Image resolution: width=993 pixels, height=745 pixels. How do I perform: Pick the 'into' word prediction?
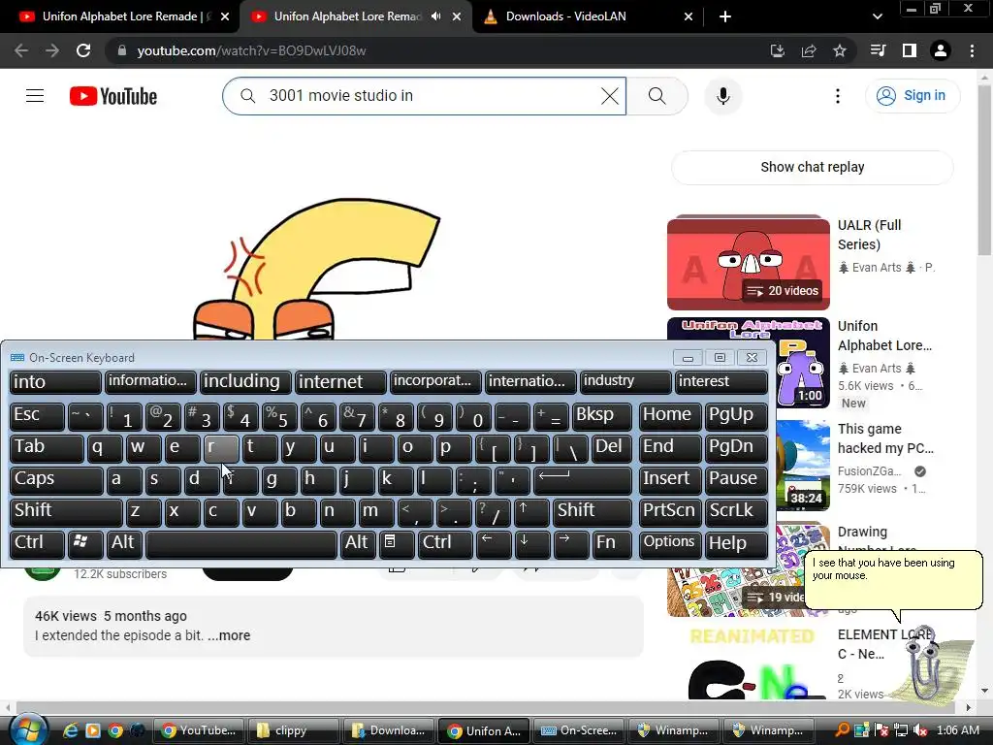click(x=55, y=382)
